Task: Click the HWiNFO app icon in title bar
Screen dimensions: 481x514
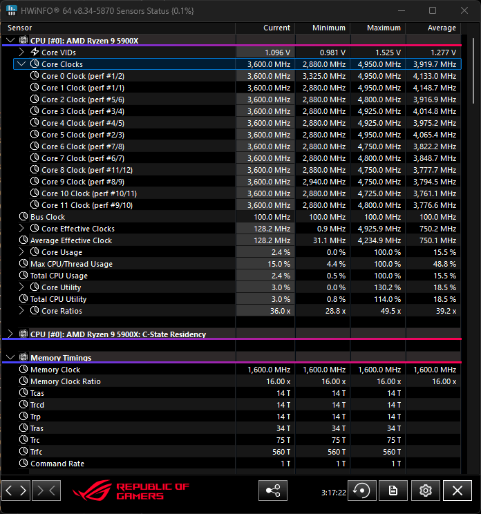Action: [12, 10]
